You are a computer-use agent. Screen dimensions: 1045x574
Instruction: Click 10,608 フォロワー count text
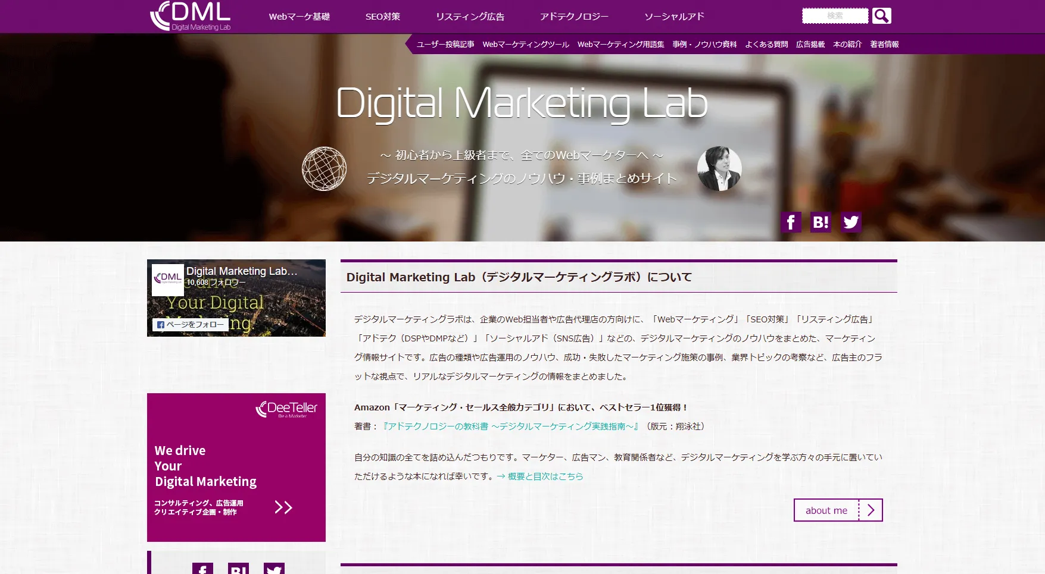216,283
